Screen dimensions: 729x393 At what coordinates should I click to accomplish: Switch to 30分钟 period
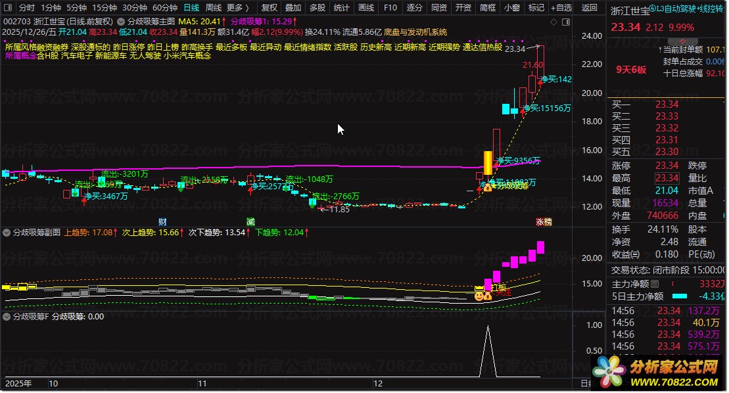(135, 7)
